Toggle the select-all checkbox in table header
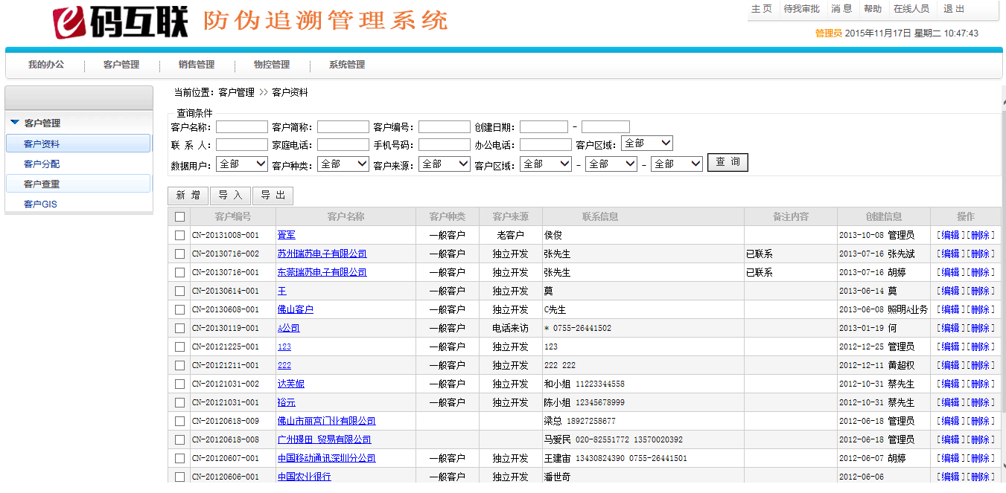The width and height of the screenshot is (1006, 493). coord(179,217)
